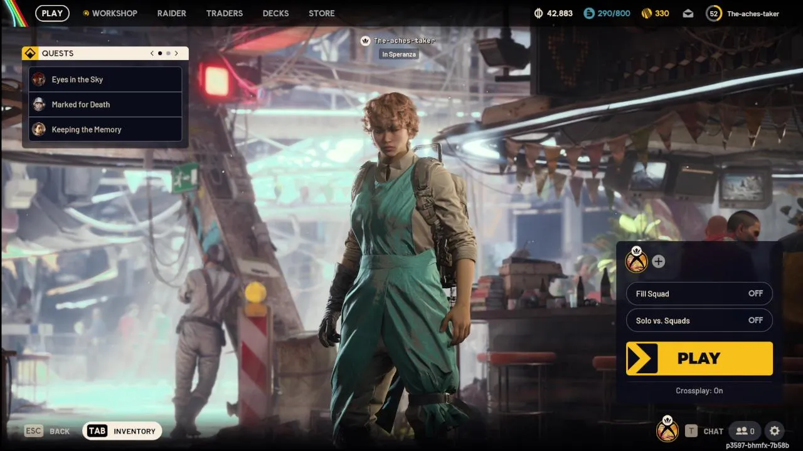
Task: Click the Quests panel header icon
Action: pos(30,53)
